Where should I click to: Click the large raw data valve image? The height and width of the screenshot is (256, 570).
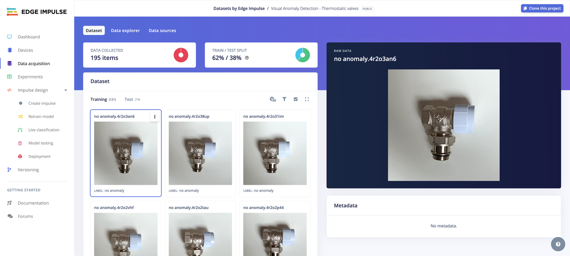pyautogui.click(x=444, y=125)
